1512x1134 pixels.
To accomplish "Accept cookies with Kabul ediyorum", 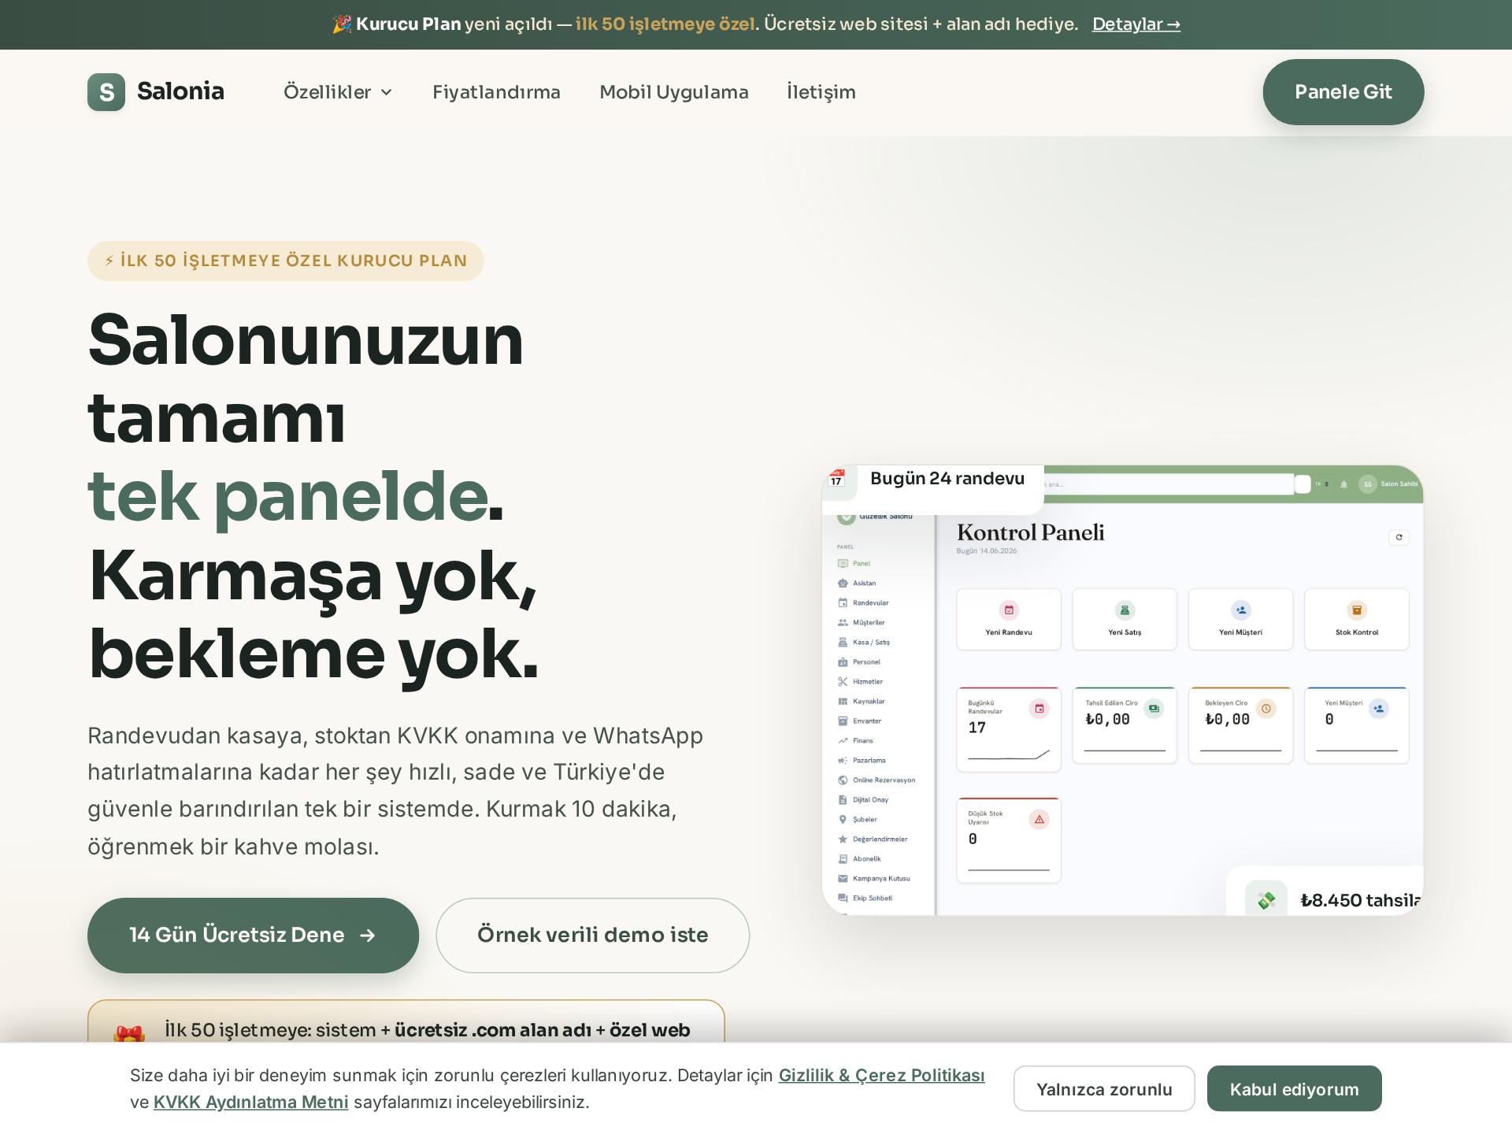I will coord(1295,1089).
